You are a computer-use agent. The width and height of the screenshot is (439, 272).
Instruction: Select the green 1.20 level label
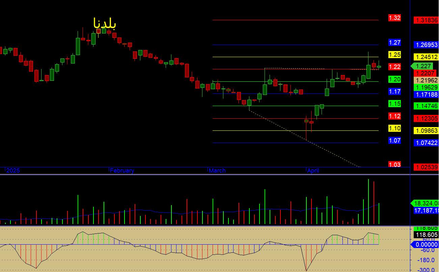[394, 79]
